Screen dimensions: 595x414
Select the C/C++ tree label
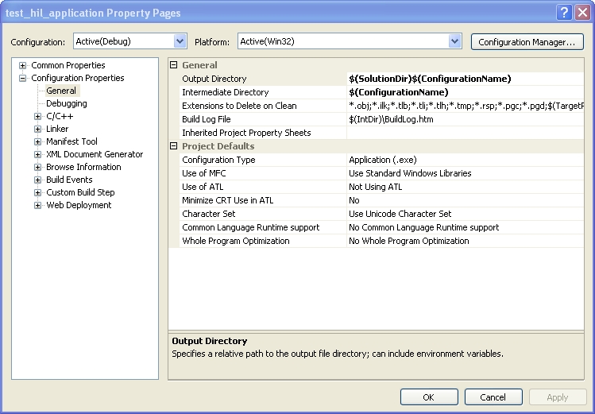(60, 116)
